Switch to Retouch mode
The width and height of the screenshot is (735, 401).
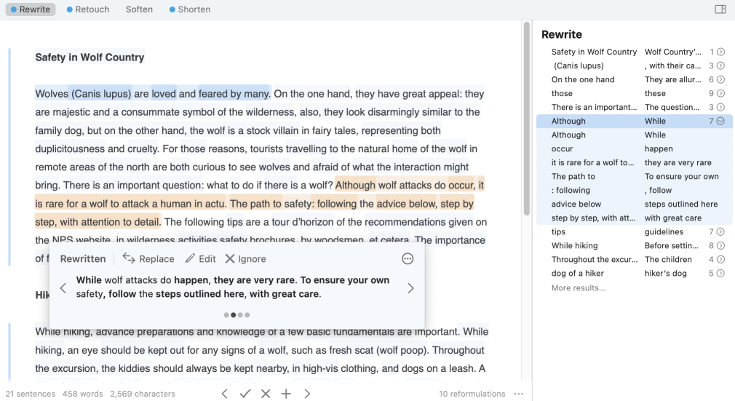[87, 9]
